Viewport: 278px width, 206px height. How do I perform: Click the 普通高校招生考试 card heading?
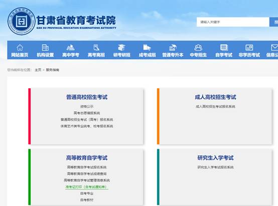[x=87, y=97]
